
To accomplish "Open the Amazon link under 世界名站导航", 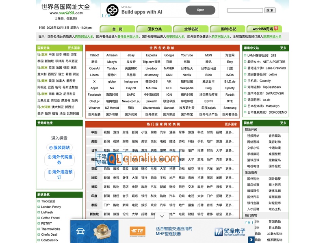I will point(113,55).
